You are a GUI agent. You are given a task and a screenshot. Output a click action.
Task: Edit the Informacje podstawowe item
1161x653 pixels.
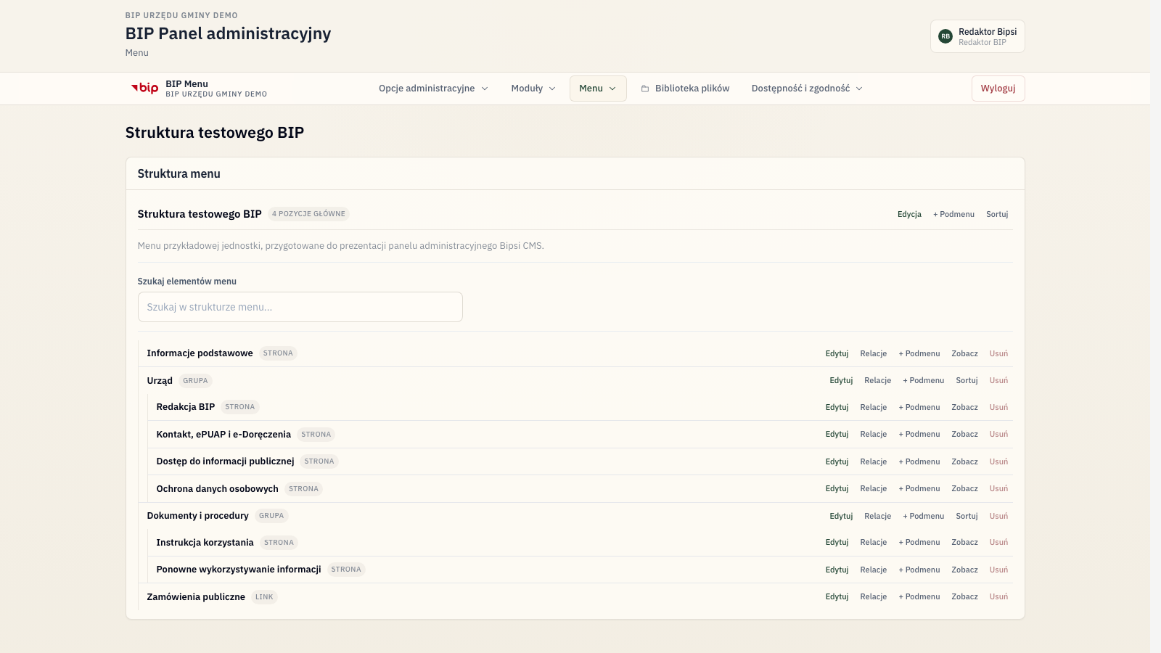tap(837, 353)
